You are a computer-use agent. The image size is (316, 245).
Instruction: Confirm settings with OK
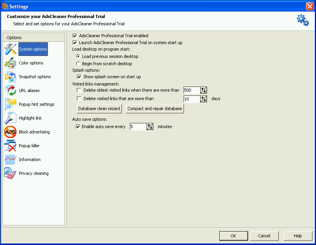pos(234,236)
